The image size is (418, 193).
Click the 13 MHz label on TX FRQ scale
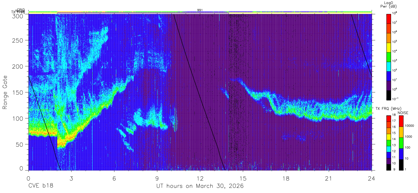click(395, 145)
